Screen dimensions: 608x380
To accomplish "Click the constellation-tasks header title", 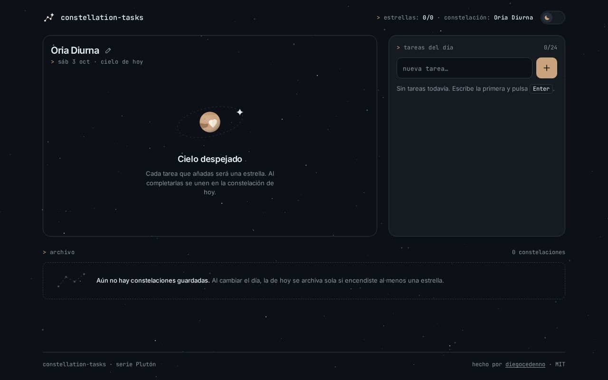I will (x=102, y=18).
